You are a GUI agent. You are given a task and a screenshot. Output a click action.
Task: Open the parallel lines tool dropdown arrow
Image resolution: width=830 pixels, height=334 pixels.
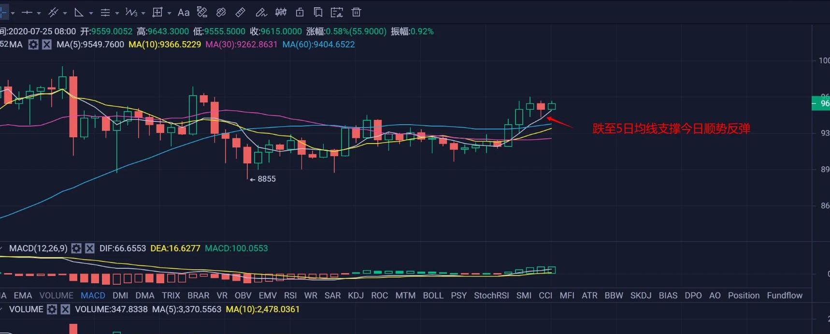[x=117, y=13]
